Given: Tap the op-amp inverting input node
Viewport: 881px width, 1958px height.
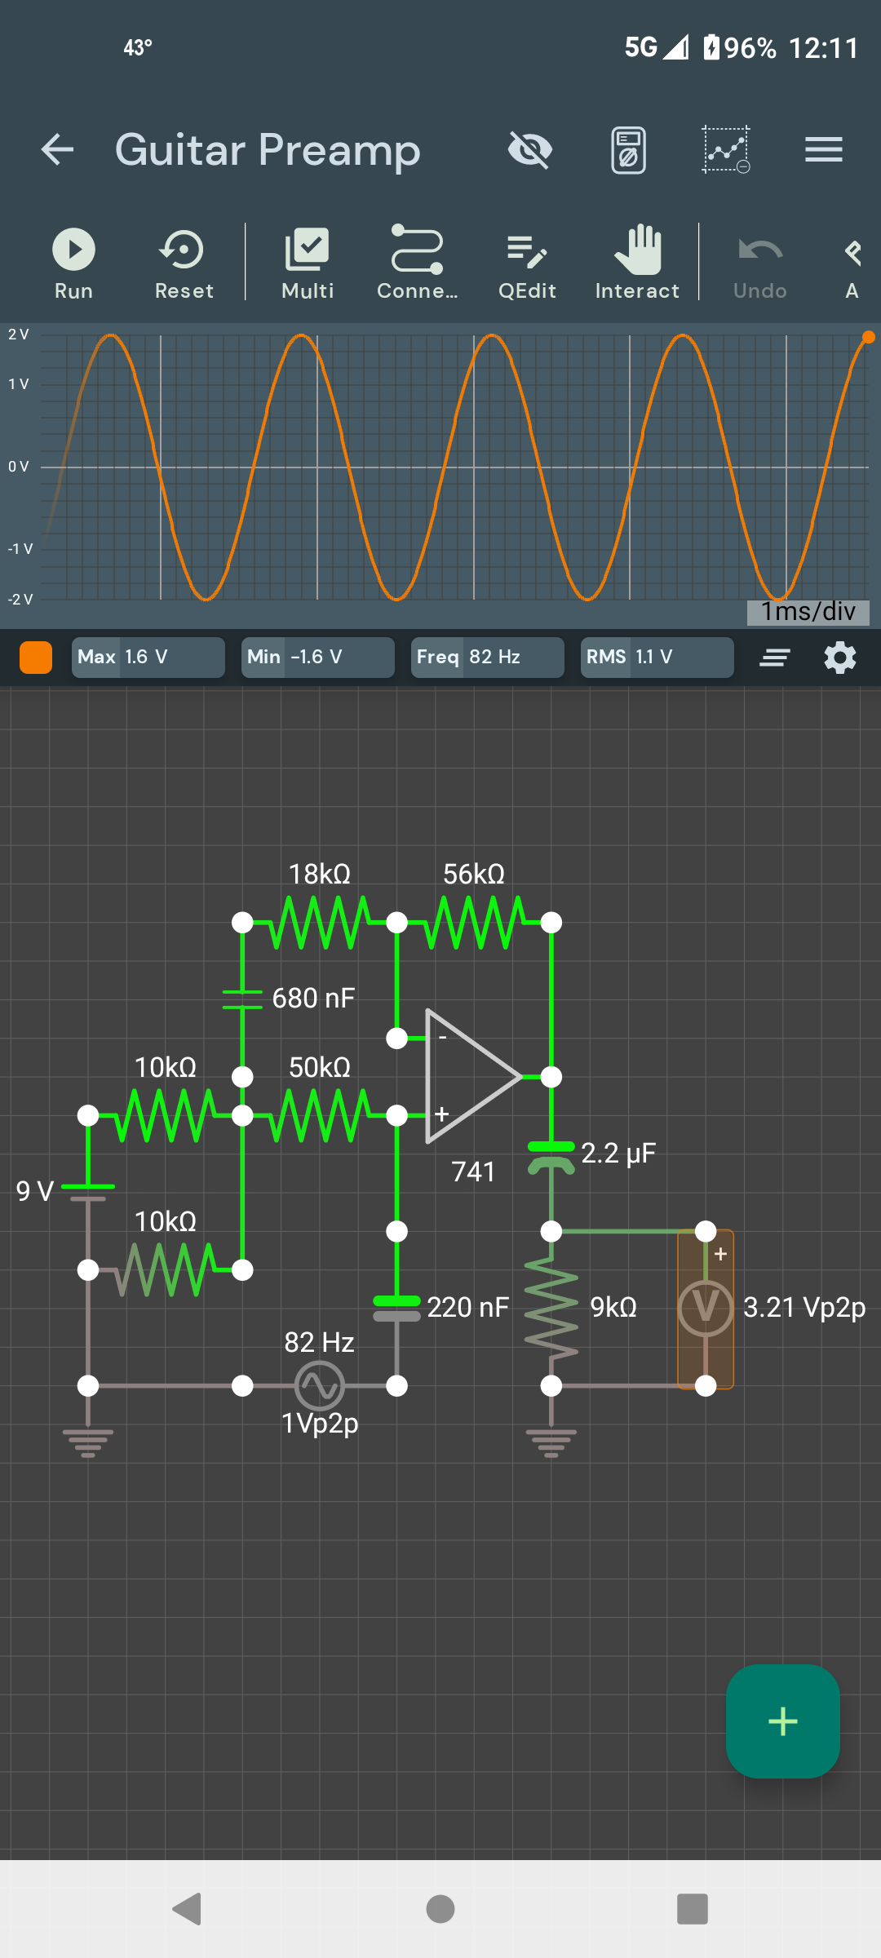Looking at the screenshot, I should click(396, 1038).
